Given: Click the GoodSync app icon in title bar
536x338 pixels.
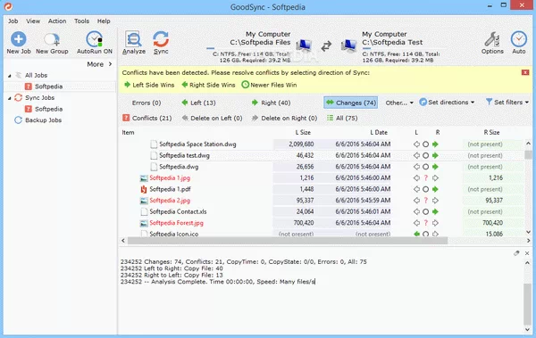Looking at the screenshot, I should point(8,6).
